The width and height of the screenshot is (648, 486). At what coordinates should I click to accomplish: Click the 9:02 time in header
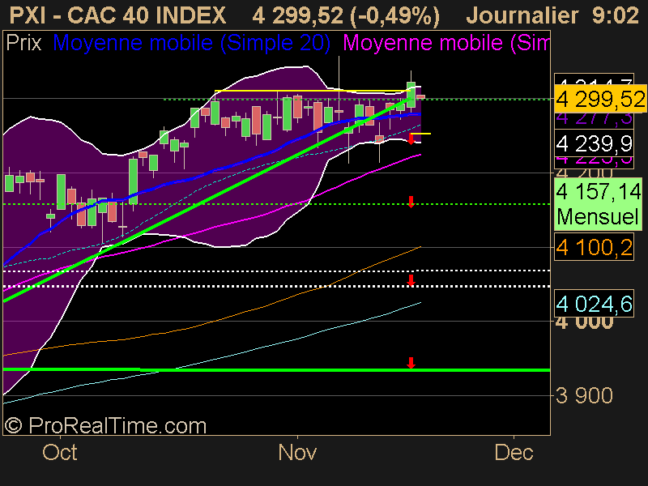(616, 15)
